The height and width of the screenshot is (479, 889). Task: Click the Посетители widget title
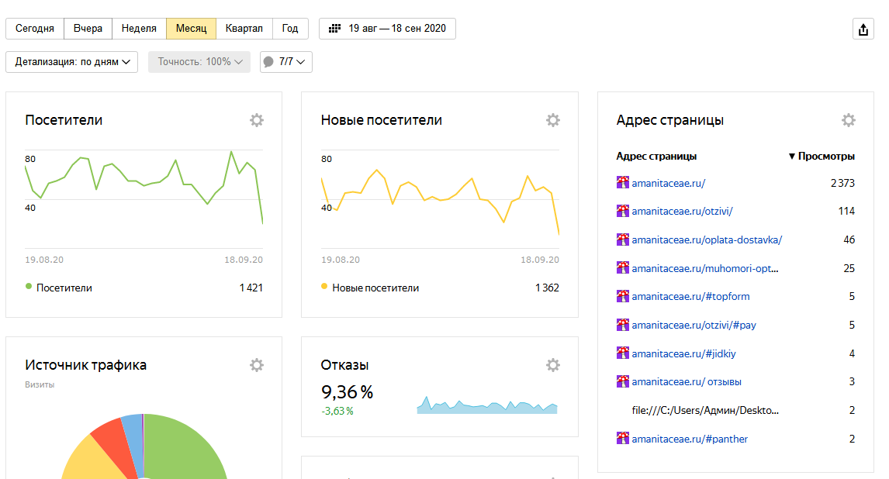[x=64, y=120]
